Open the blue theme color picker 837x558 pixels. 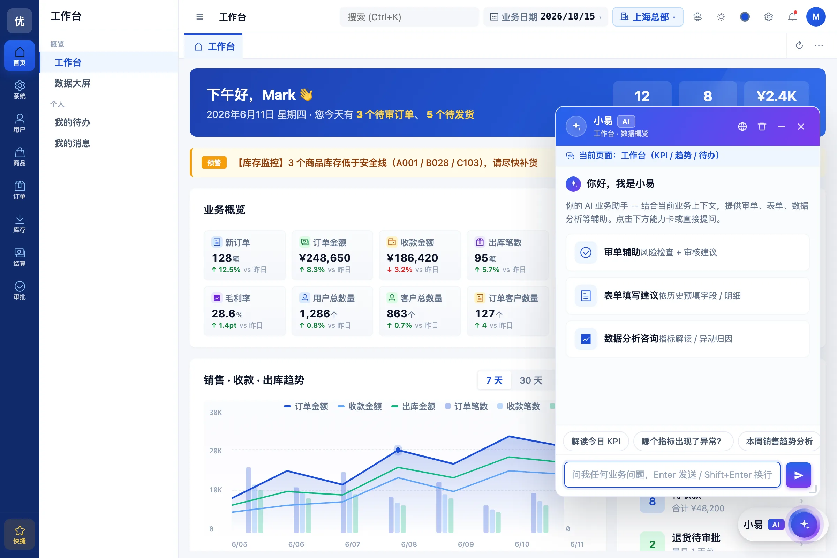pos(745,17)
